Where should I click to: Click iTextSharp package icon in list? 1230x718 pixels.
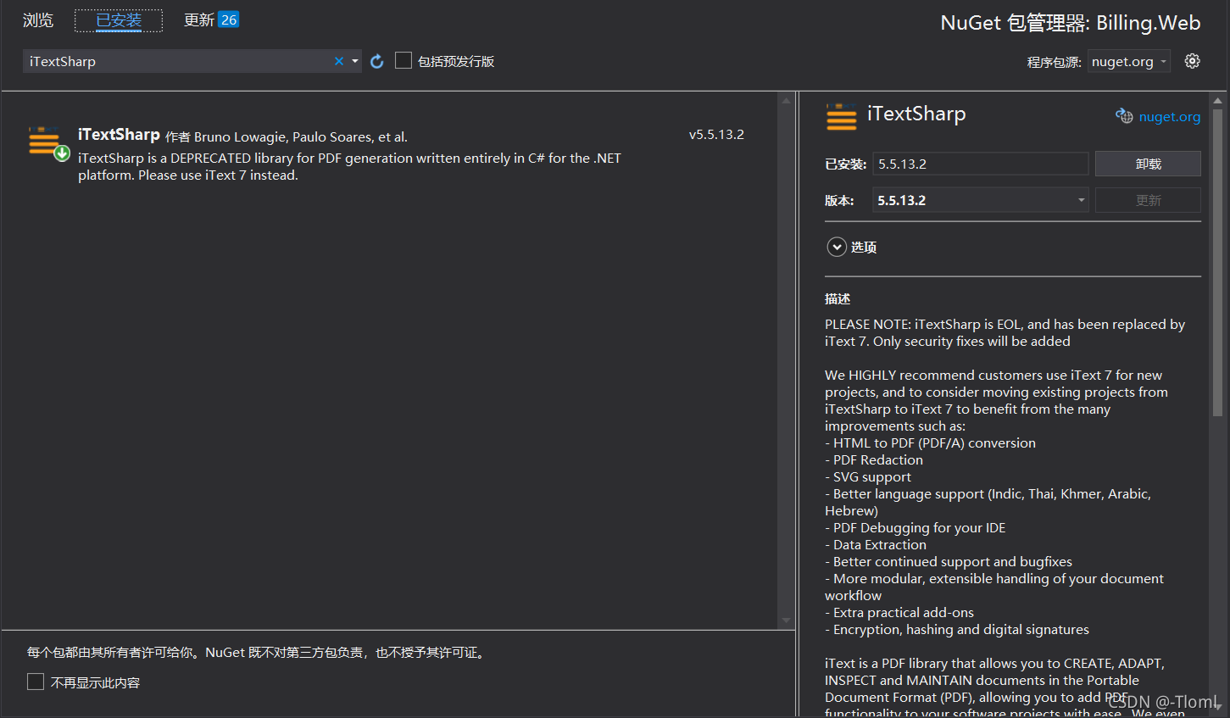pyautogui.click(x=47, y=143)
